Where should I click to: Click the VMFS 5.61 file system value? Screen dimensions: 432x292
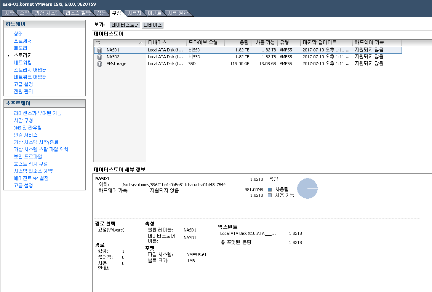197,255
